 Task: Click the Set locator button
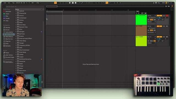137,12
